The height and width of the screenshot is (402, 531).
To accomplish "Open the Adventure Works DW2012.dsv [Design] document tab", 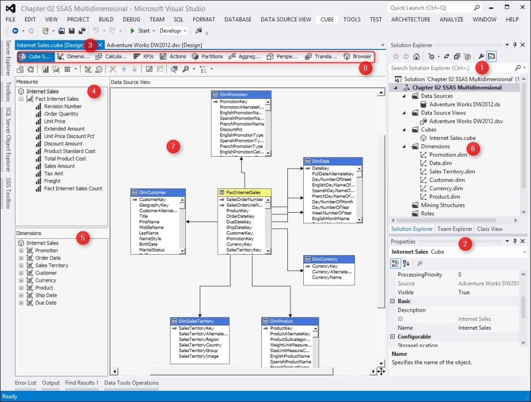I will [x=154, y=45].
